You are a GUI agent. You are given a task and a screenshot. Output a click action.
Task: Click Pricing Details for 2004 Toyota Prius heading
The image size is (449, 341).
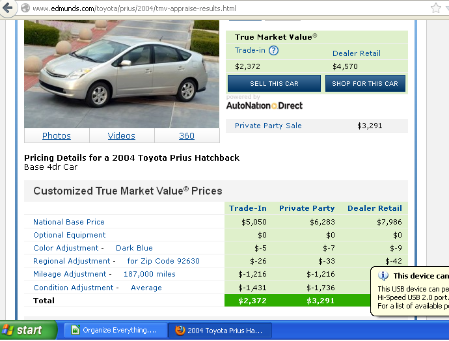[131, 157]
